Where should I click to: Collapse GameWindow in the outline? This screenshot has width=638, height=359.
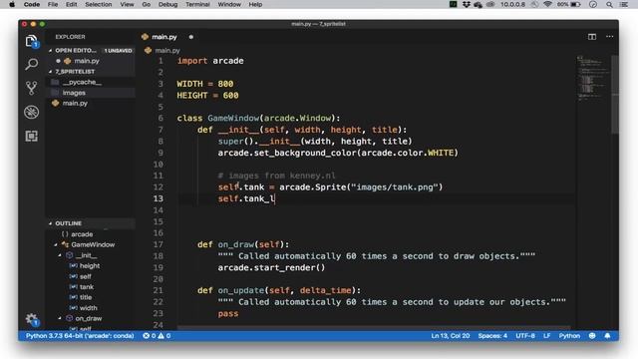56,245
